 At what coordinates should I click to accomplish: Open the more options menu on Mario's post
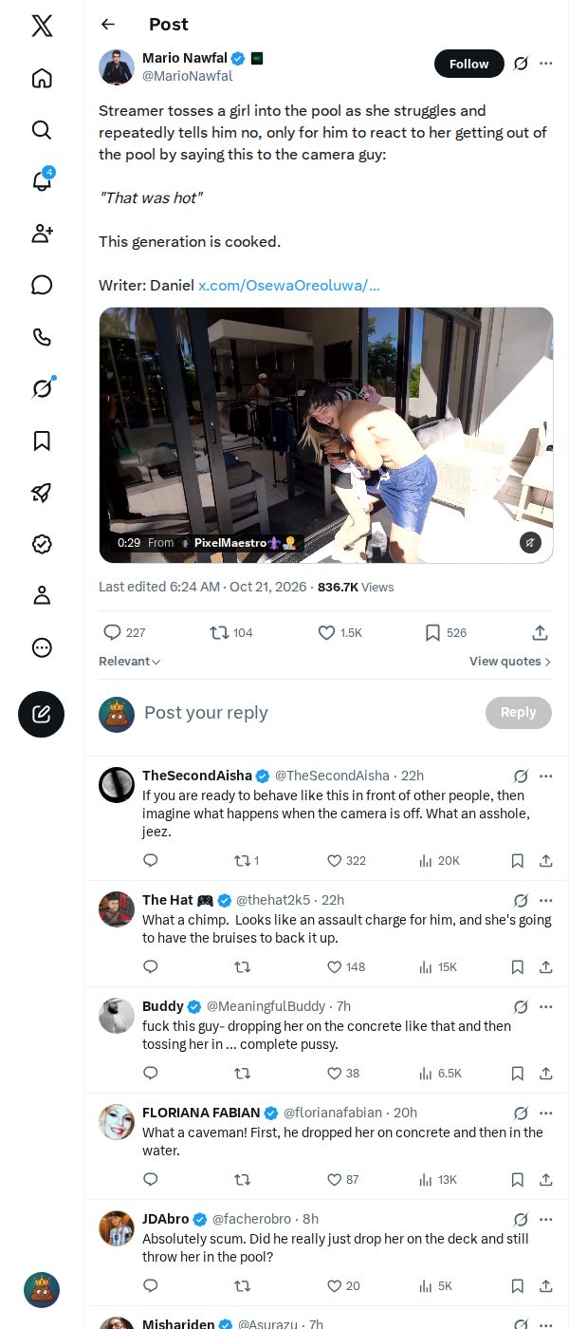click(x=545, y=64)
